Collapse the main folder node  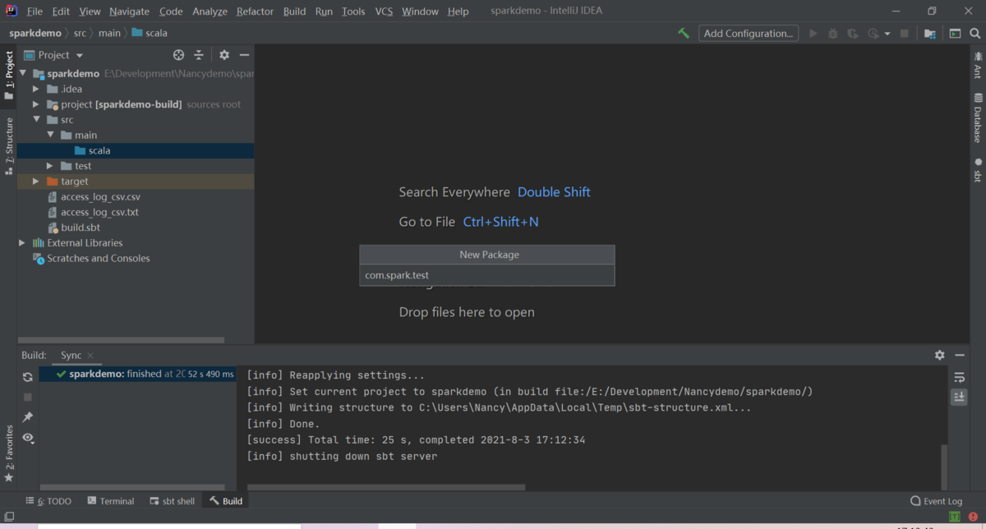tap(50, 135)
